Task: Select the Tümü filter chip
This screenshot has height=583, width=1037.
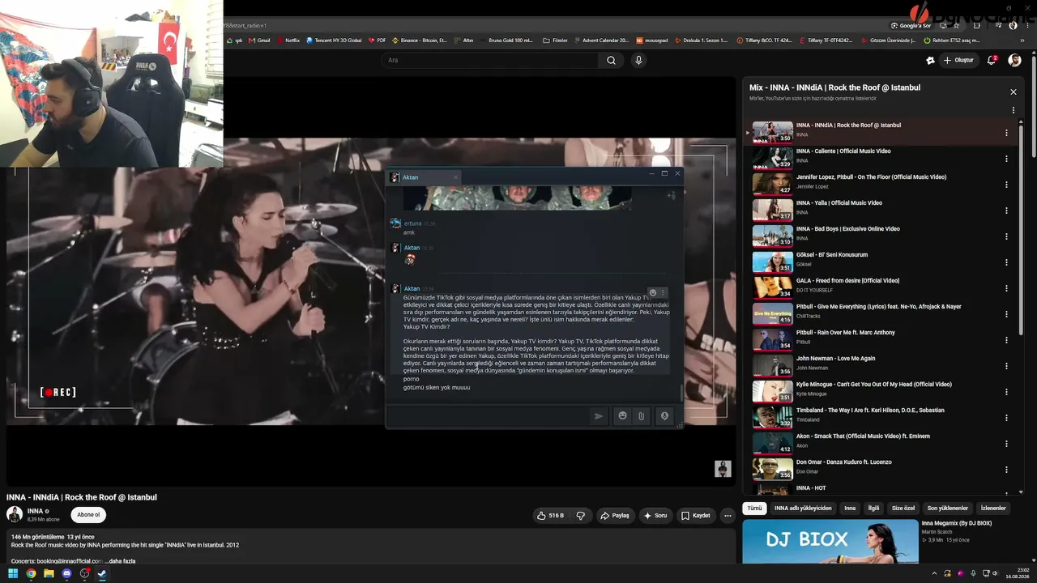Action: click(x=754, y=509)
